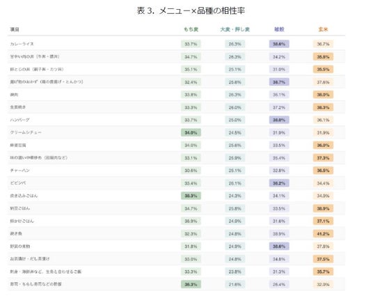This screenshot has height=305, width=373.
Task: Click highlighted green もち麦 cell in クリームシチュー row
Action: coord(191,132)
